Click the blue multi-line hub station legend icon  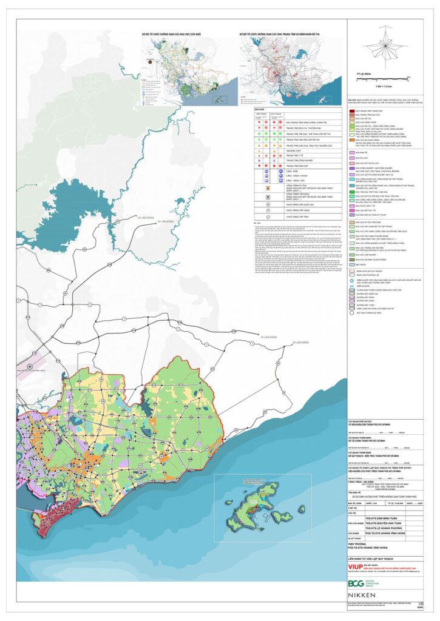point(351,281)
